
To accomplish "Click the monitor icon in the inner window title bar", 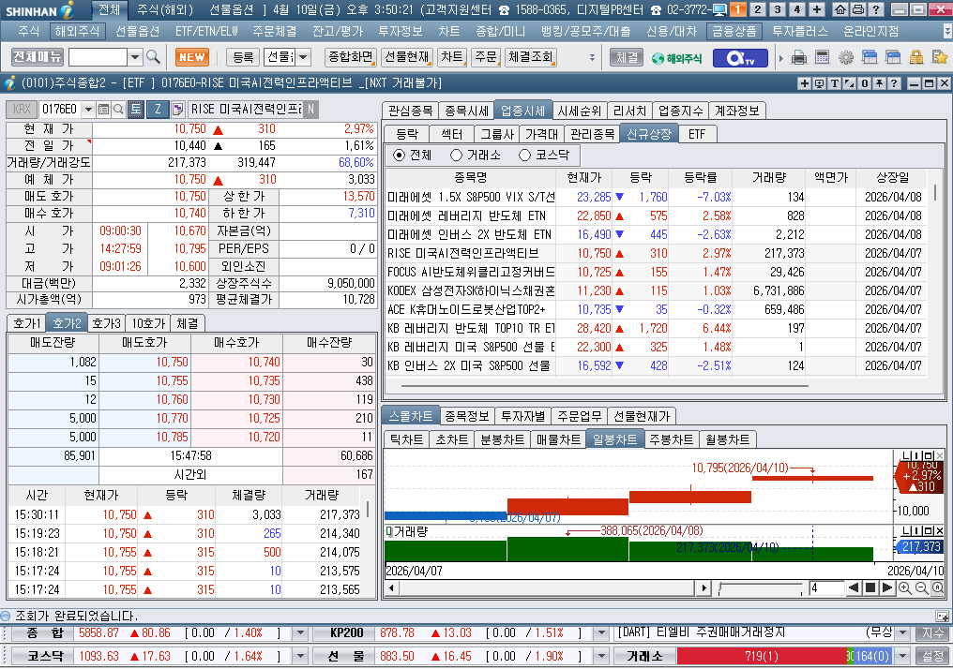I will click(x=819, y=83).
